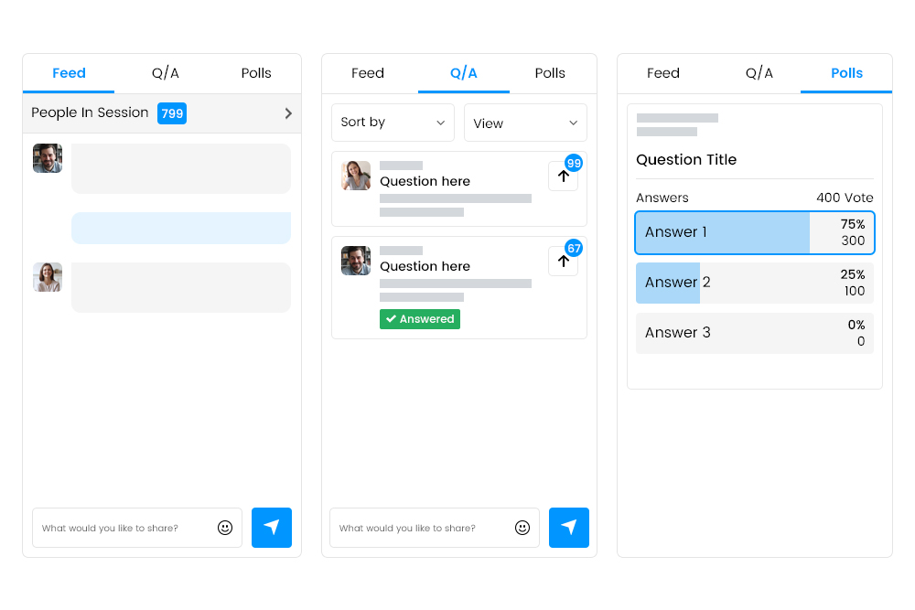Click the man's avatar in the Feed chat

tap(47, 157)
